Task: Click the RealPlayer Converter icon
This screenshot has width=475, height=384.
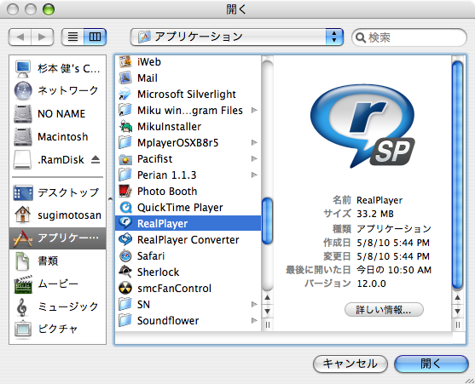Action: tap(125, 239)
